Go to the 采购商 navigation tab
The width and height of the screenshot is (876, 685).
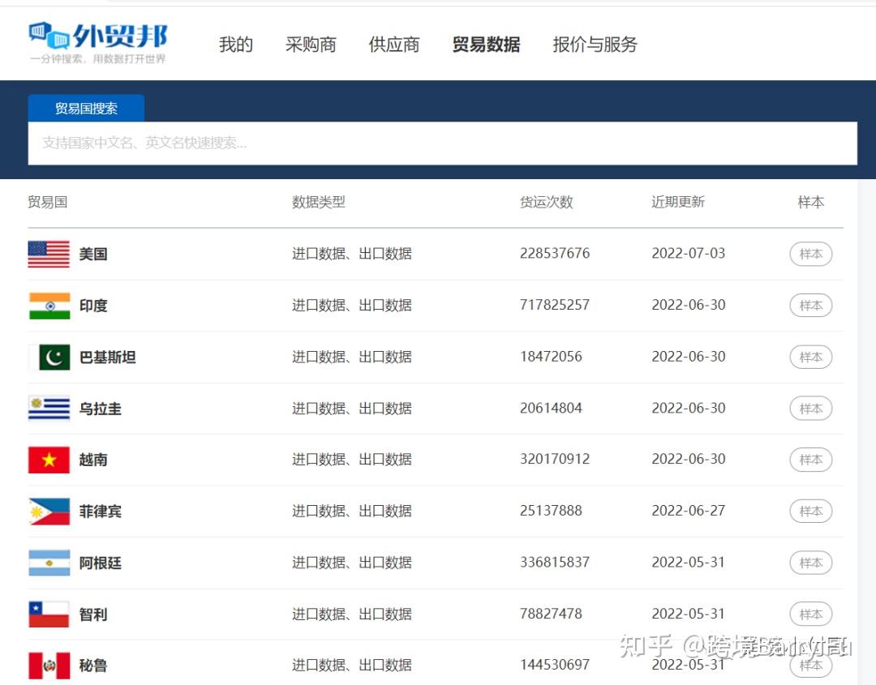coord(311,45)
